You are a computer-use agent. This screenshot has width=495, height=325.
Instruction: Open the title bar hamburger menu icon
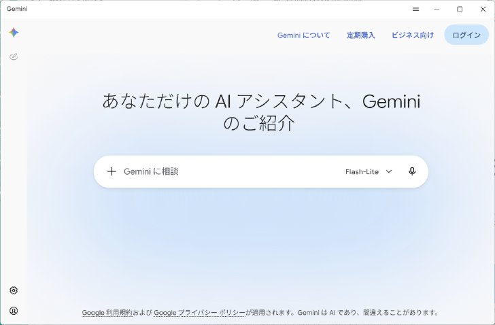[415, 9]
